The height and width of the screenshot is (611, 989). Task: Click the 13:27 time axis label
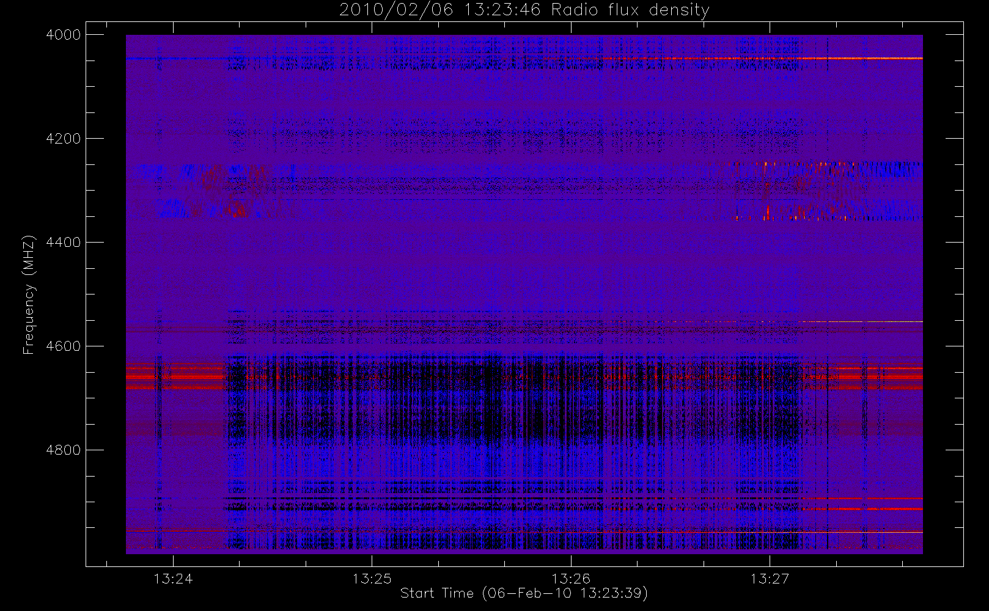pos(770,579)
